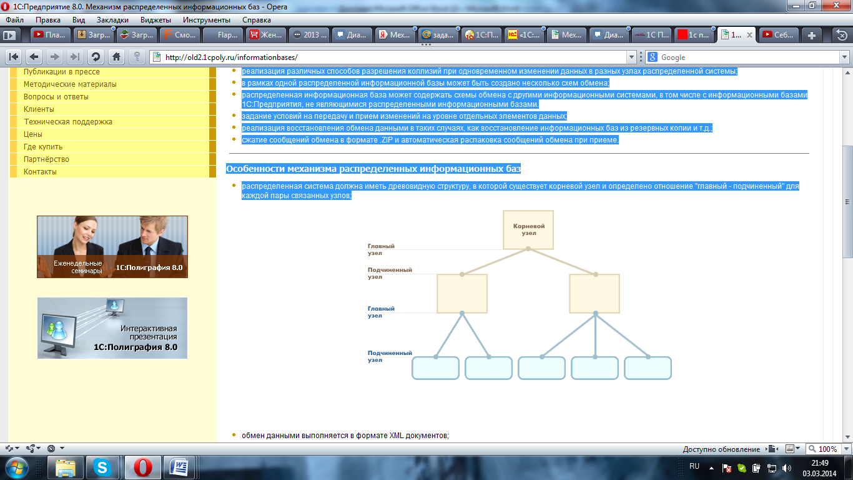Open Windows Explorer from the taskbar
The image size is (853, 480).
click(x=66, y=467)
